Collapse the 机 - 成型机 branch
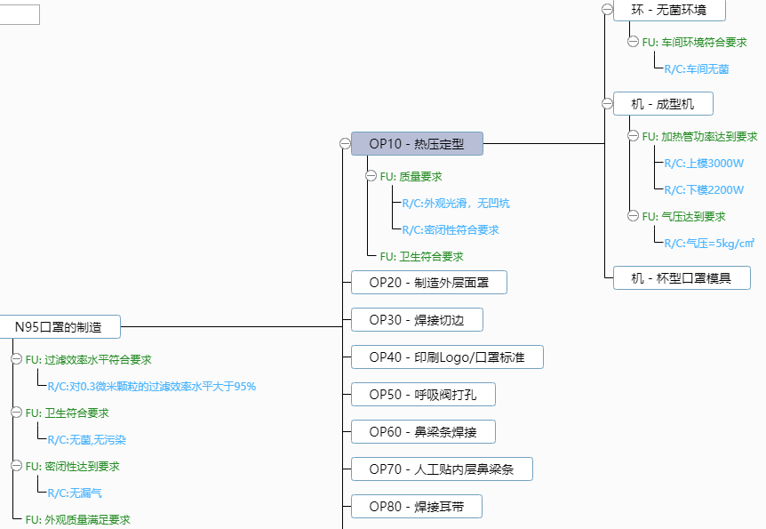The image size is (766, 529). click(607, 104)
